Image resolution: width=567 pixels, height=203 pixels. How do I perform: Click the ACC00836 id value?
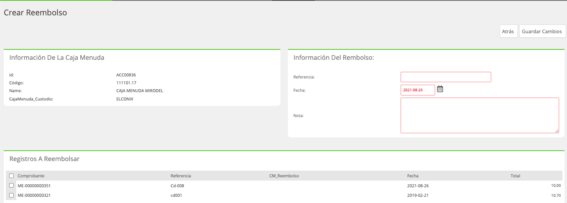coord(126,75)
